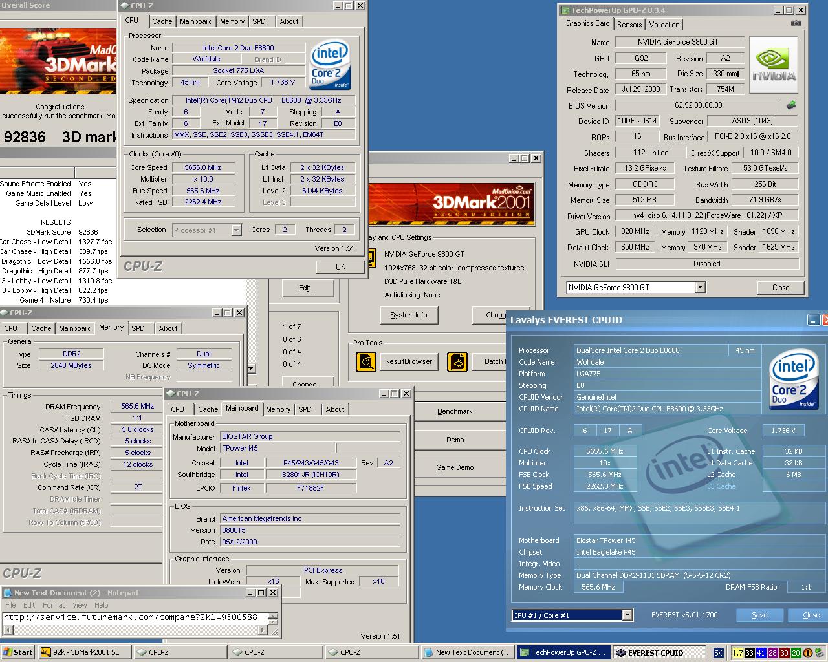Click the red 30 tray icon

(x=784, y=653)
